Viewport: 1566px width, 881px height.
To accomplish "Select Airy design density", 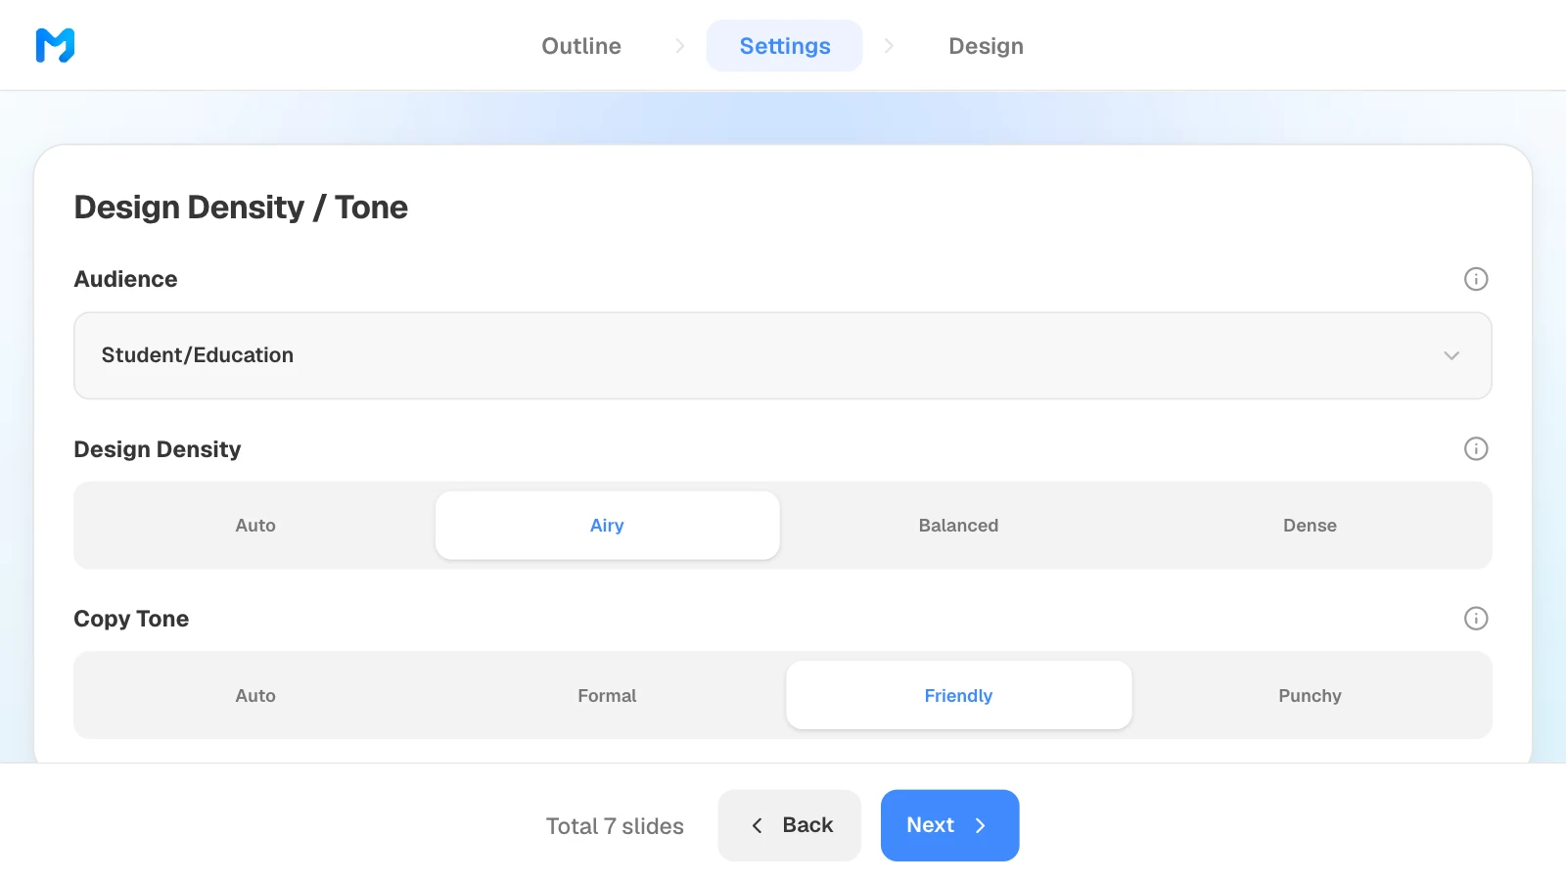I will pos(607,526).
